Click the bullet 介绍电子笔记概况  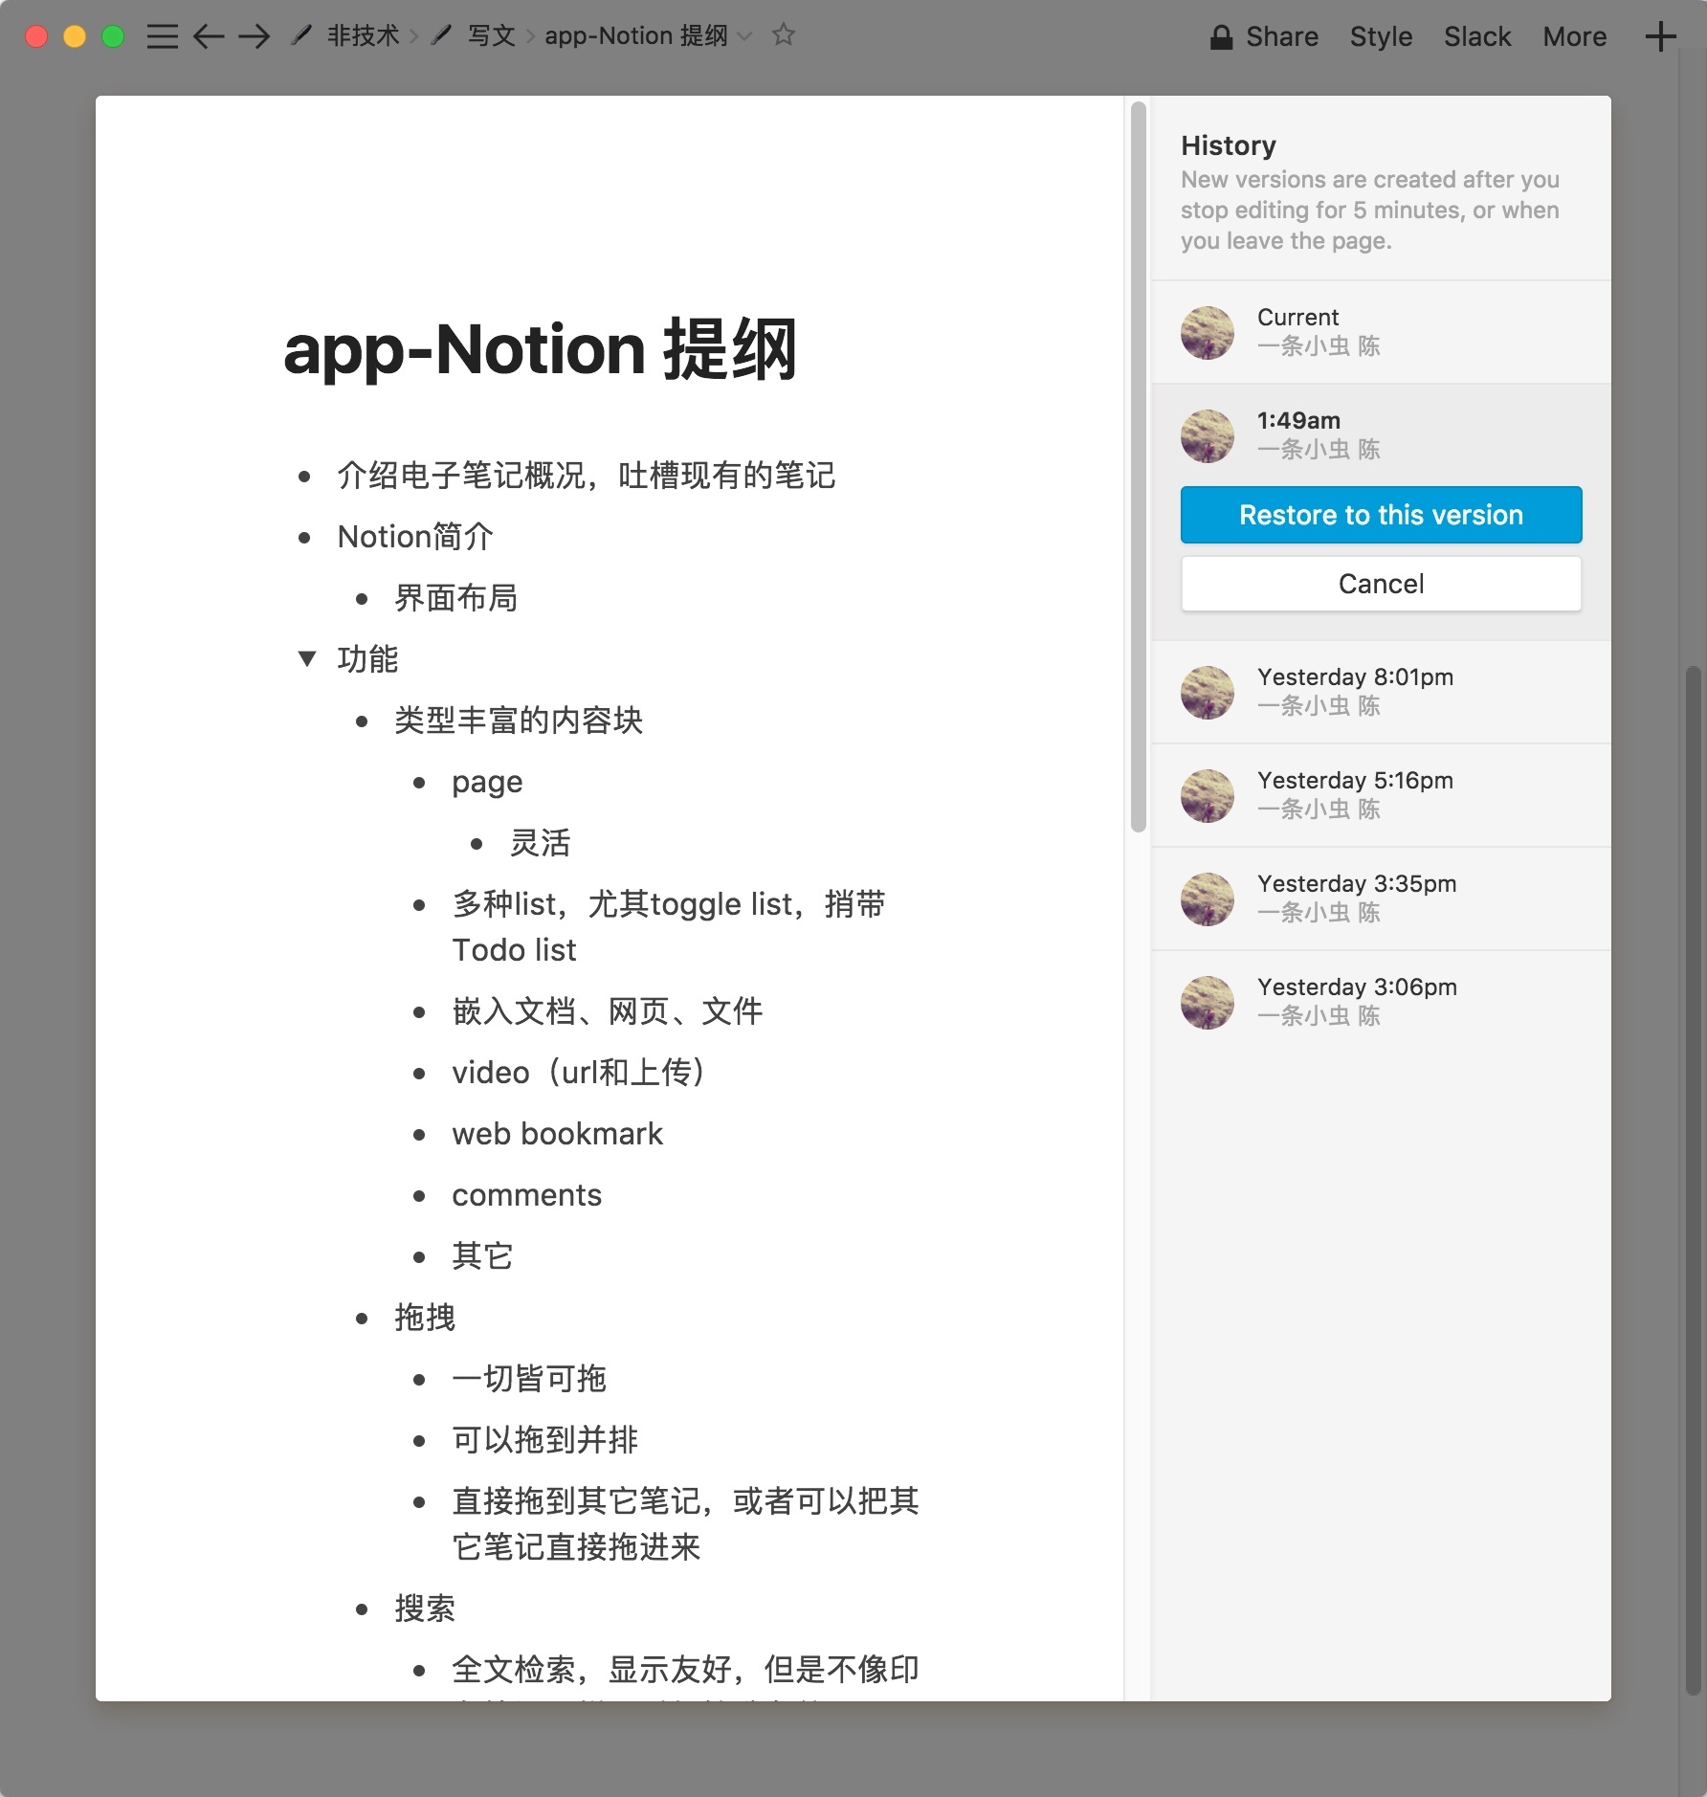pyautogui.click(x=586, y=476)
